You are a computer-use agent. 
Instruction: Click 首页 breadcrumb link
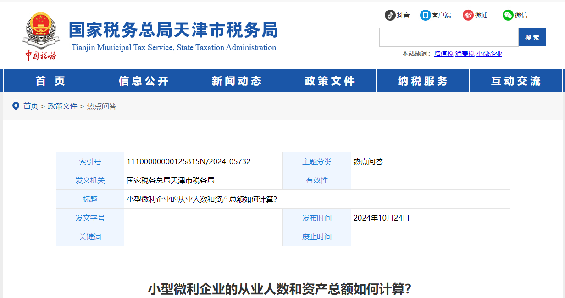coord(31,106)
